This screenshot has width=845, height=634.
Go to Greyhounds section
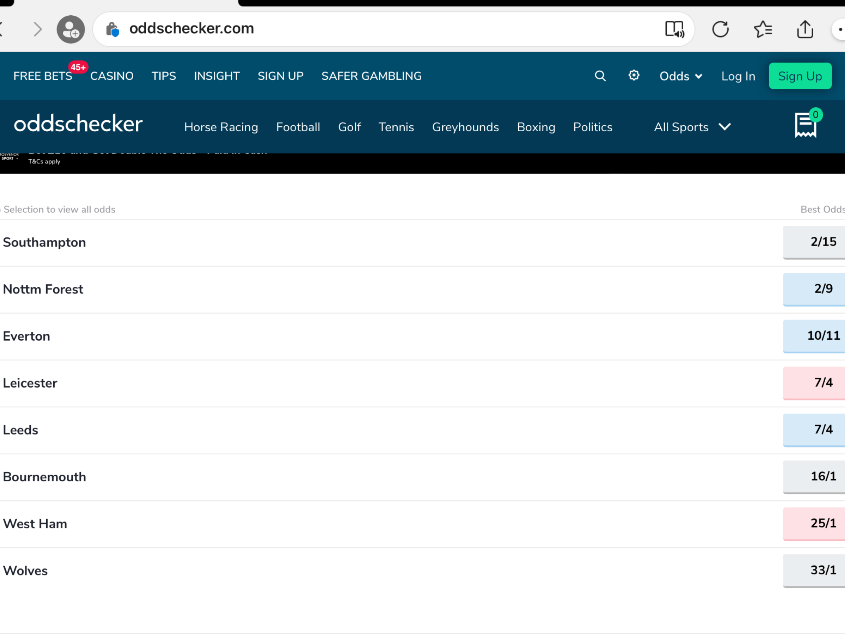pyautogui.click(x=465, y=127)
